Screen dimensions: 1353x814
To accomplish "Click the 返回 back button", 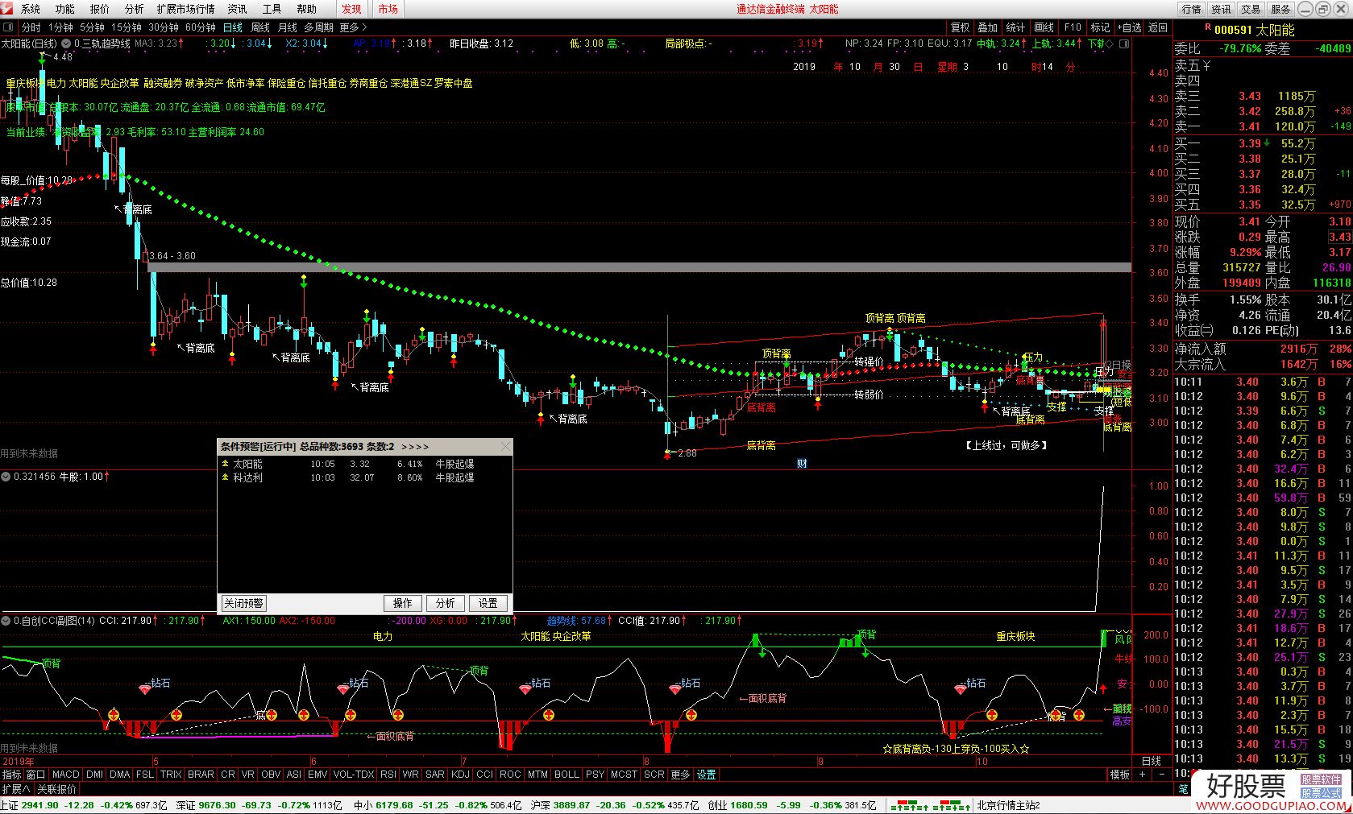I will tap(1158, 27).
